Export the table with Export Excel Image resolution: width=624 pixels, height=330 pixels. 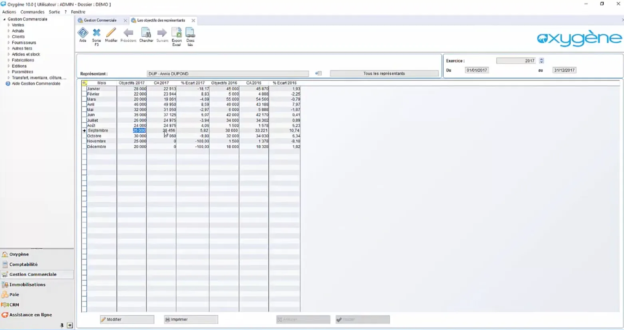tap(177, 37)
